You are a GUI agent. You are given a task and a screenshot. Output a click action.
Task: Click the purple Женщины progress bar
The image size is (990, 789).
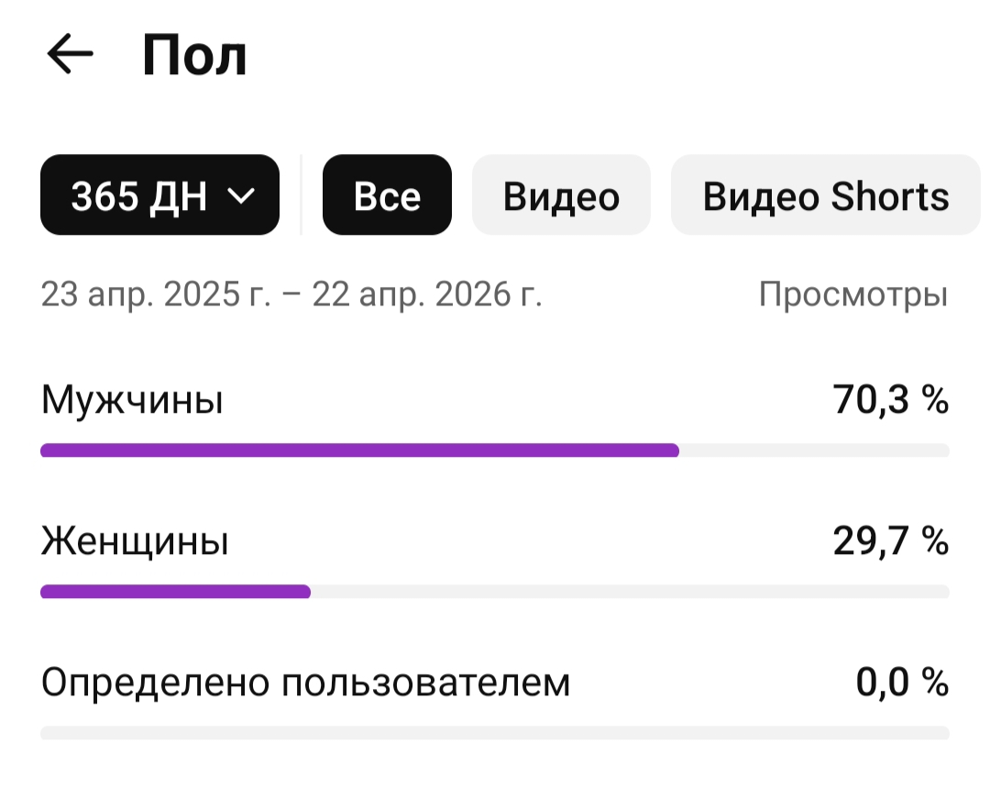tap(175, 592)
